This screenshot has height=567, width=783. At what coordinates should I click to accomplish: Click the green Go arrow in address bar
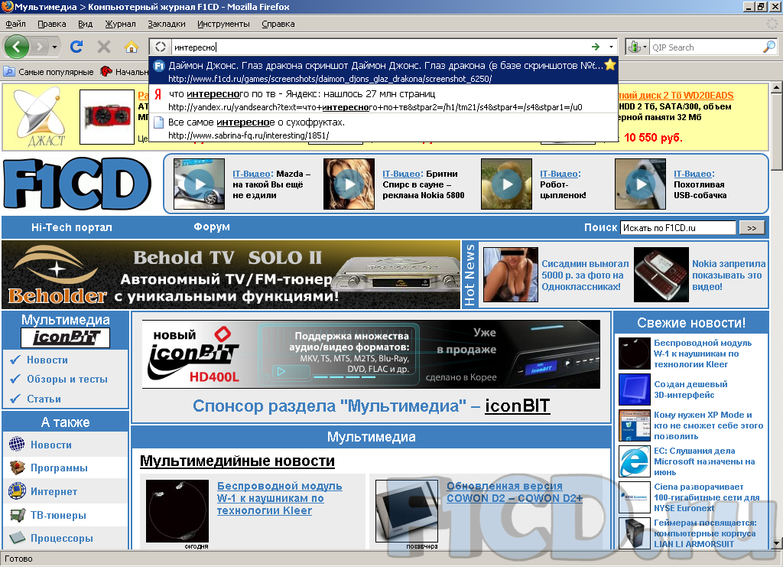[595, 47]
